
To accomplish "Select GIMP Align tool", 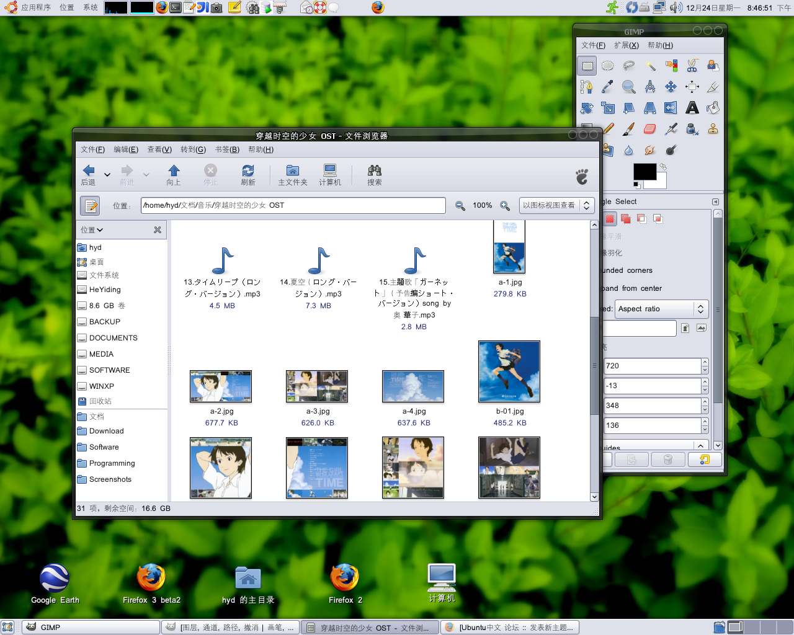I will [x=692, y=87].
